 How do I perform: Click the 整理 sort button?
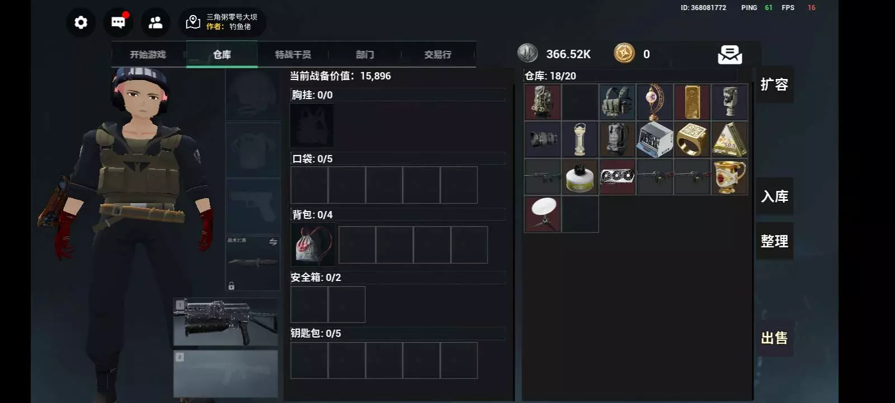tap(775, 241)
